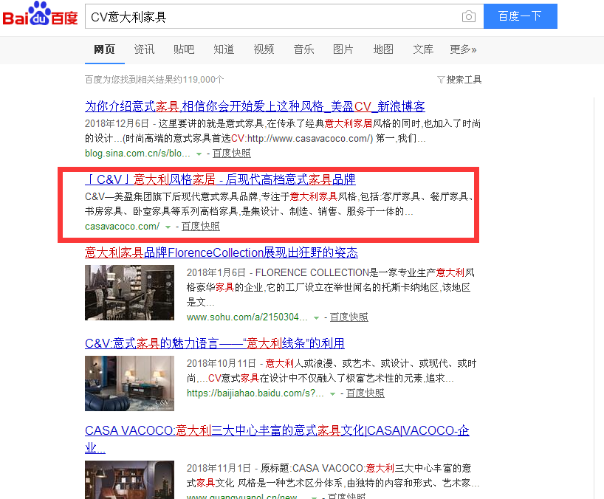The width and height of the screenshot is (604, 499).
Task: Click https://baijiahao.baidu.com/s?... green URL
Action: click(x=255, y=393)
